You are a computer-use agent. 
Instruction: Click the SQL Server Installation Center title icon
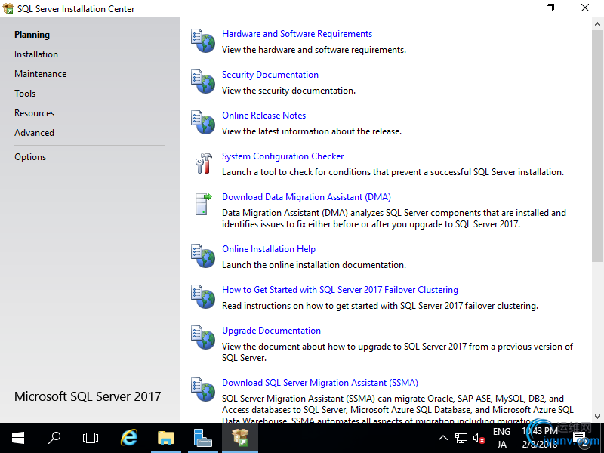(8, 8)
